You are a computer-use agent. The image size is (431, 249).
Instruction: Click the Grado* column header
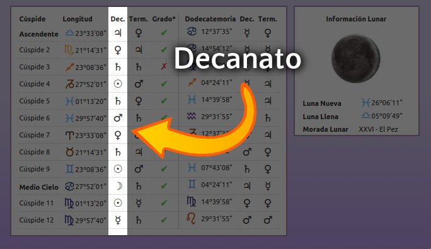tap(164, 19)
